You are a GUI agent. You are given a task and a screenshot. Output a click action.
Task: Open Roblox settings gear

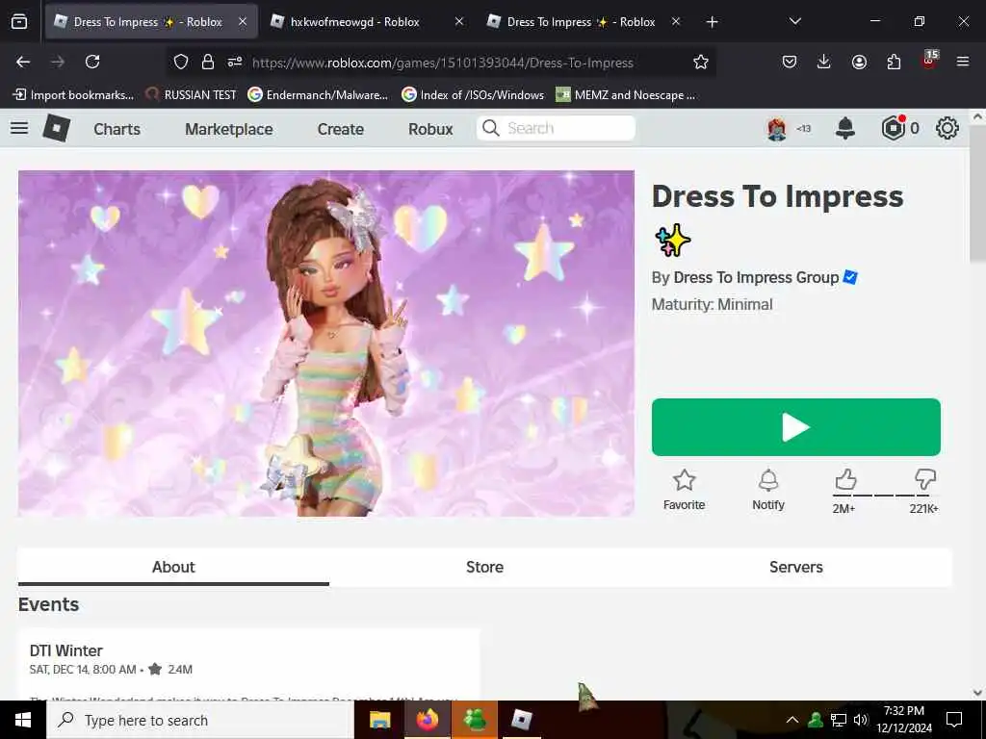tap(947, 128)
